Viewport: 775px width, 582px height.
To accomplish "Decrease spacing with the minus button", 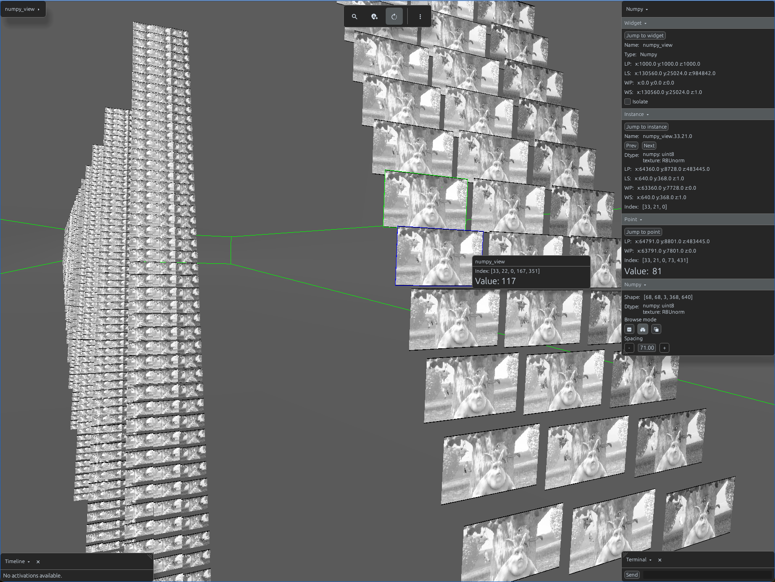I will [629, 348].
